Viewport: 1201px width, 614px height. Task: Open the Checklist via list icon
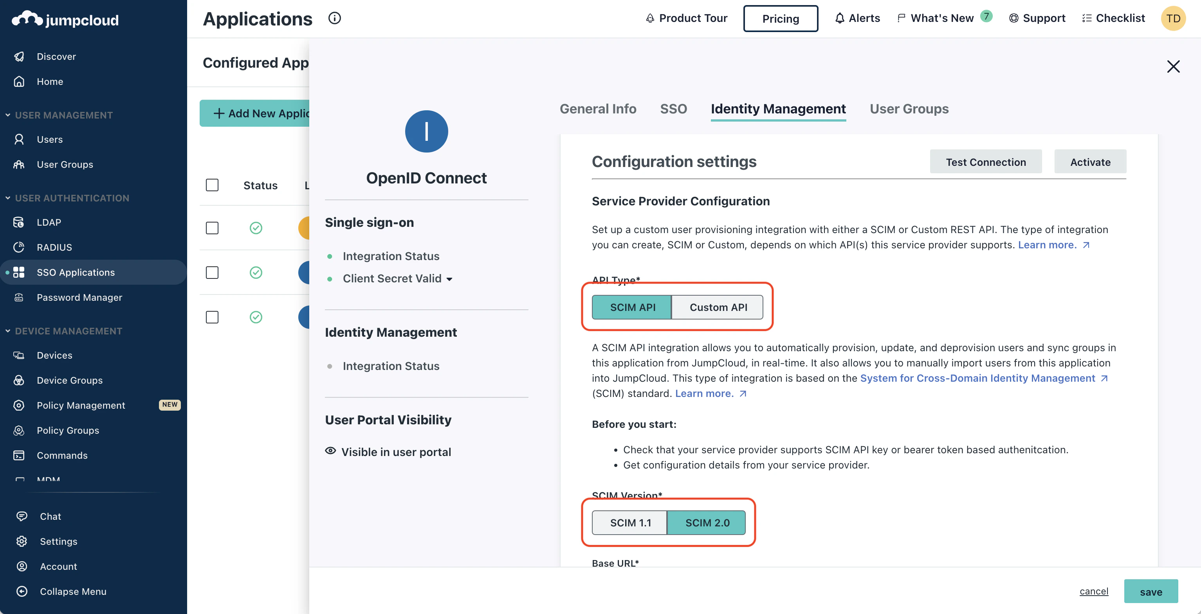(1087, 18)
